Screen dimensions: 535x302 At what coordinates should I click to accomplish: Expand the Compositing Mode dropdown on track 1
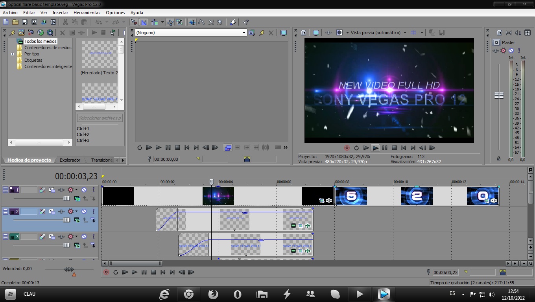click(x=42, y=190)
